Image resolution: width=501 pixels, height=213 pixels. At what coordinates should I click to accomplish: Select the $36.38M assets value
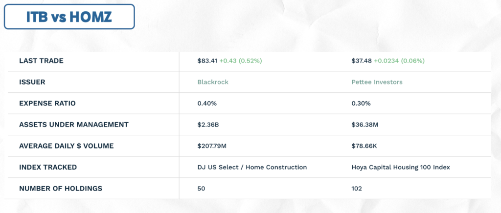pos(364,125)
